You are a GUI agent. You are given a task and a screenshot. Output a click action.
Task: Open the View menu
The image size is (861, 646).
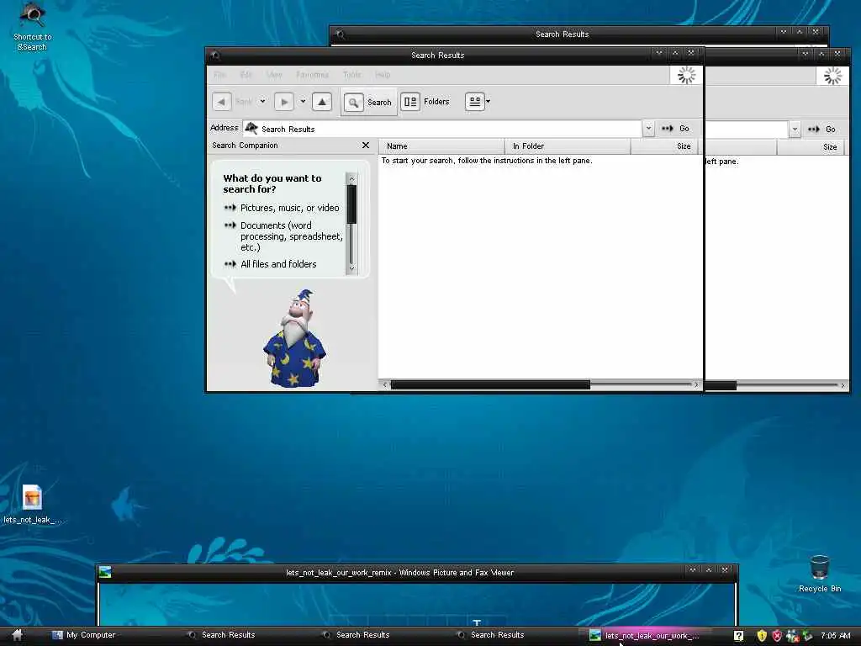(274, 75)
